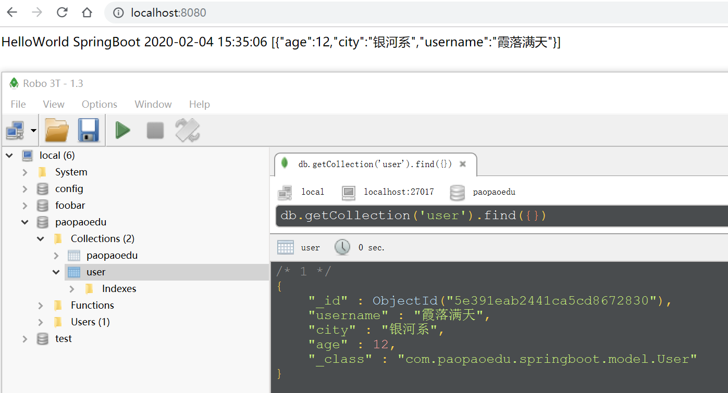Expand the config database
The image size is (728, 393).
(x=24, y=188)
